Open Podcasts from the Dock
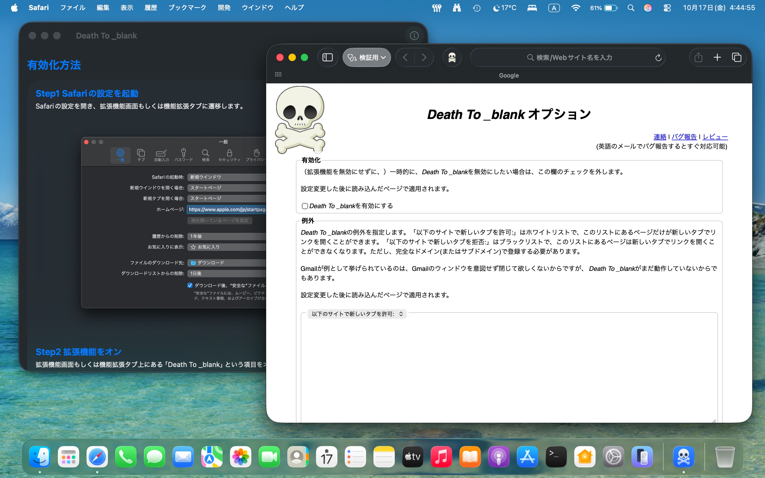Viewport: 765px width, 478px height. click(x=499, y=456)
